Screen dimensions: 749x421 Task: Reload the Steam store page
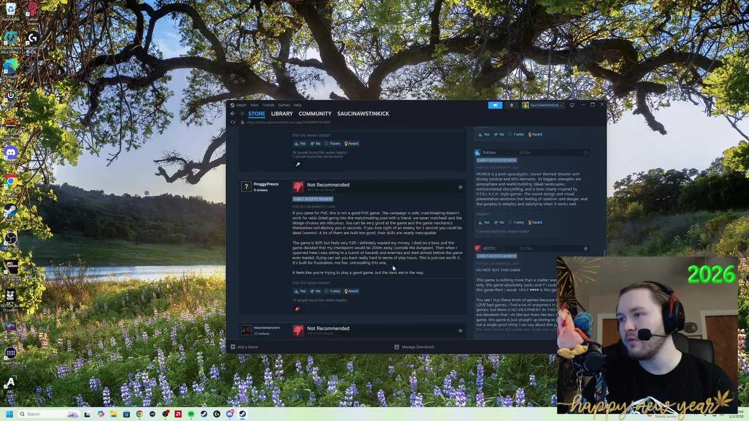[x=233, y=122]
